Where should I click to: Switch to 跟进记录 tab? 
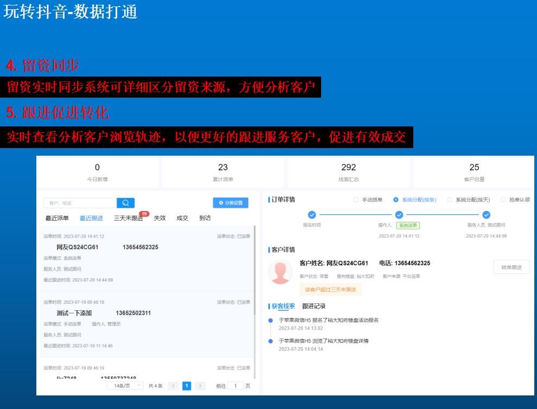point(314,306)
